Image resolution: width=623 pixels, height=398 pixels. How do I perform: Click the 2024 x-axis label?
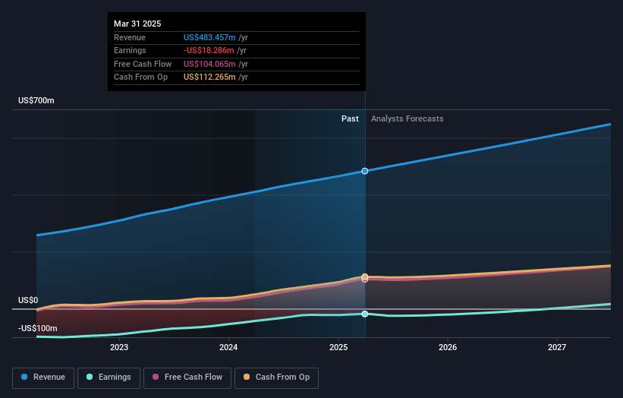pyautogui.click(x=228, y=348)
